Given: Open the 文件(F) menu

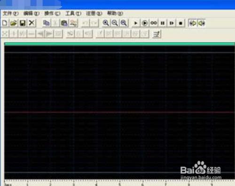Looking at the screenshot, I should click(10, 14).
